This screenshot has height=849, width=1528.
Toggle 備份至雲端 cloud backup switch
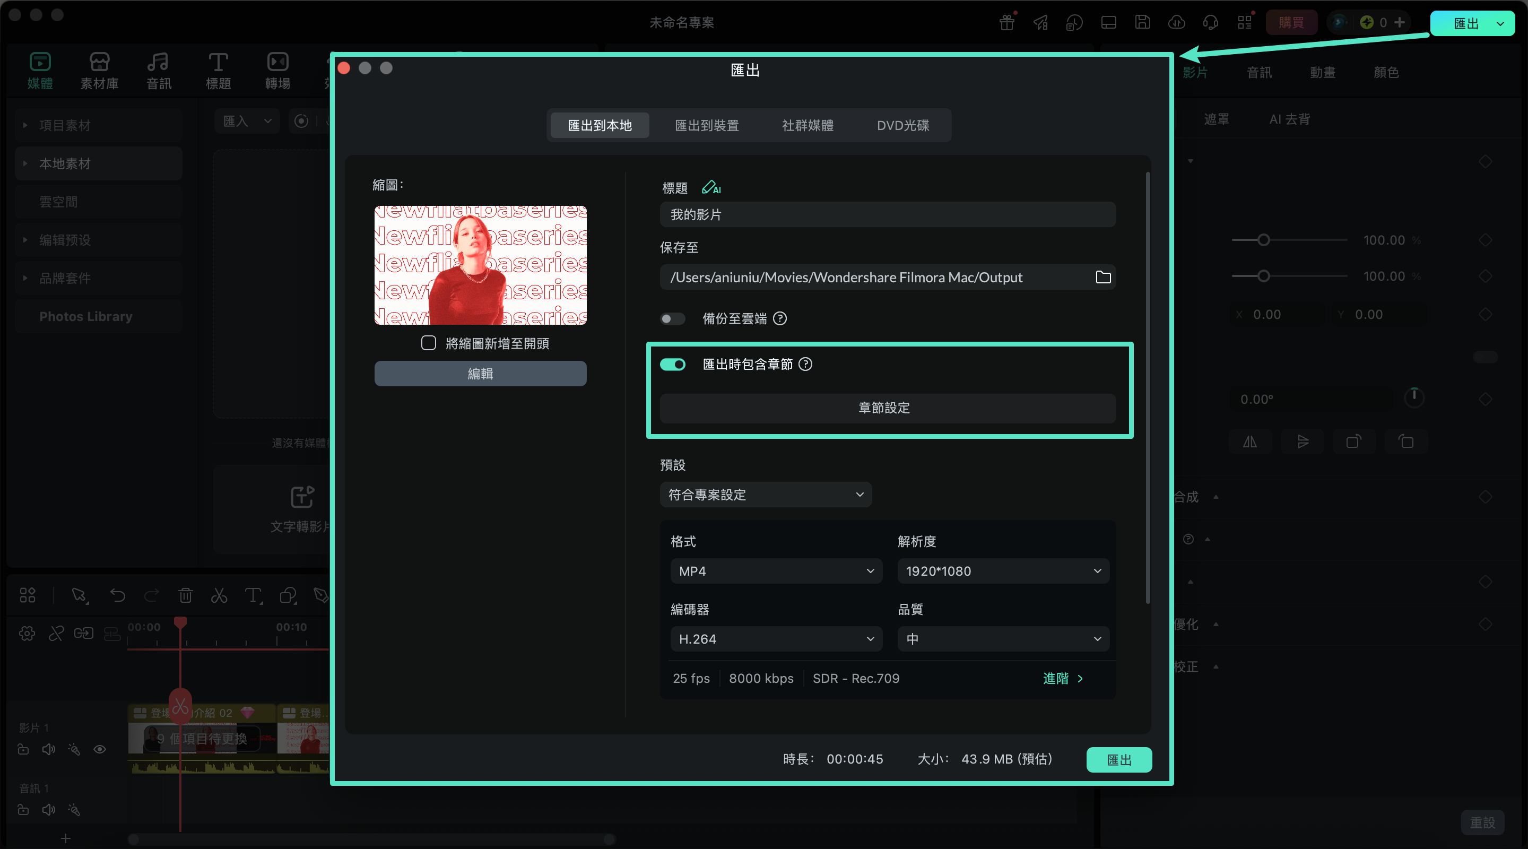click(x=673, y=318)
